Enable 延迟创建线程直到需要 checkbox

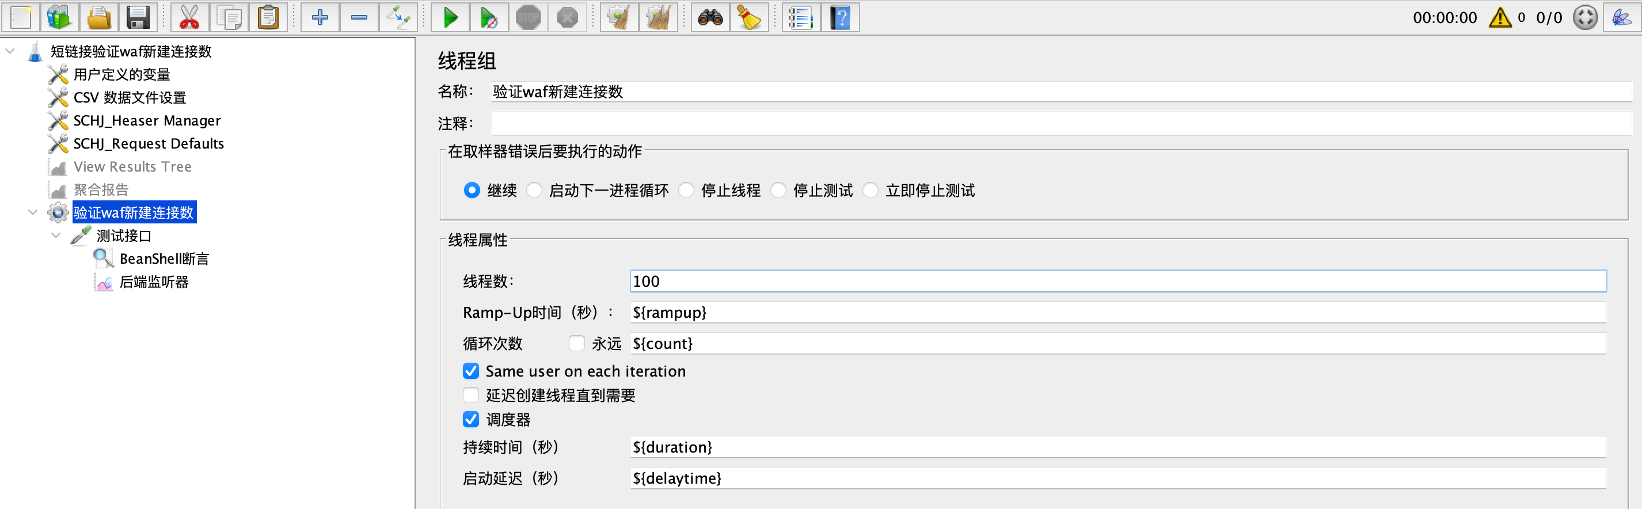click(471, 395)
